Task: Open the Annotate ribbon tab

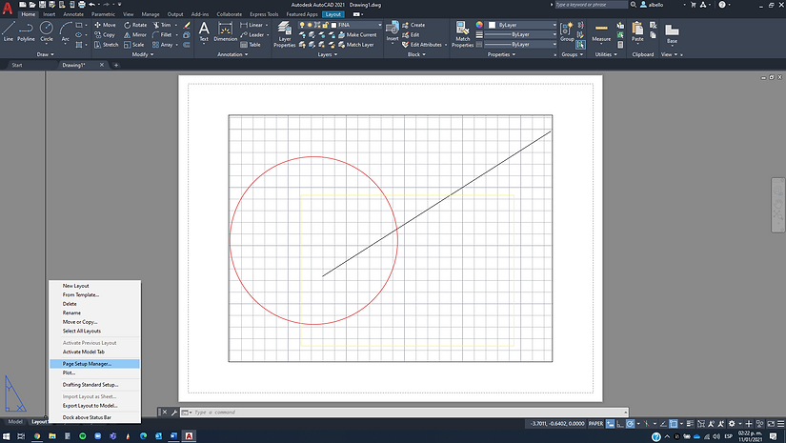Action: click(73, 14)
